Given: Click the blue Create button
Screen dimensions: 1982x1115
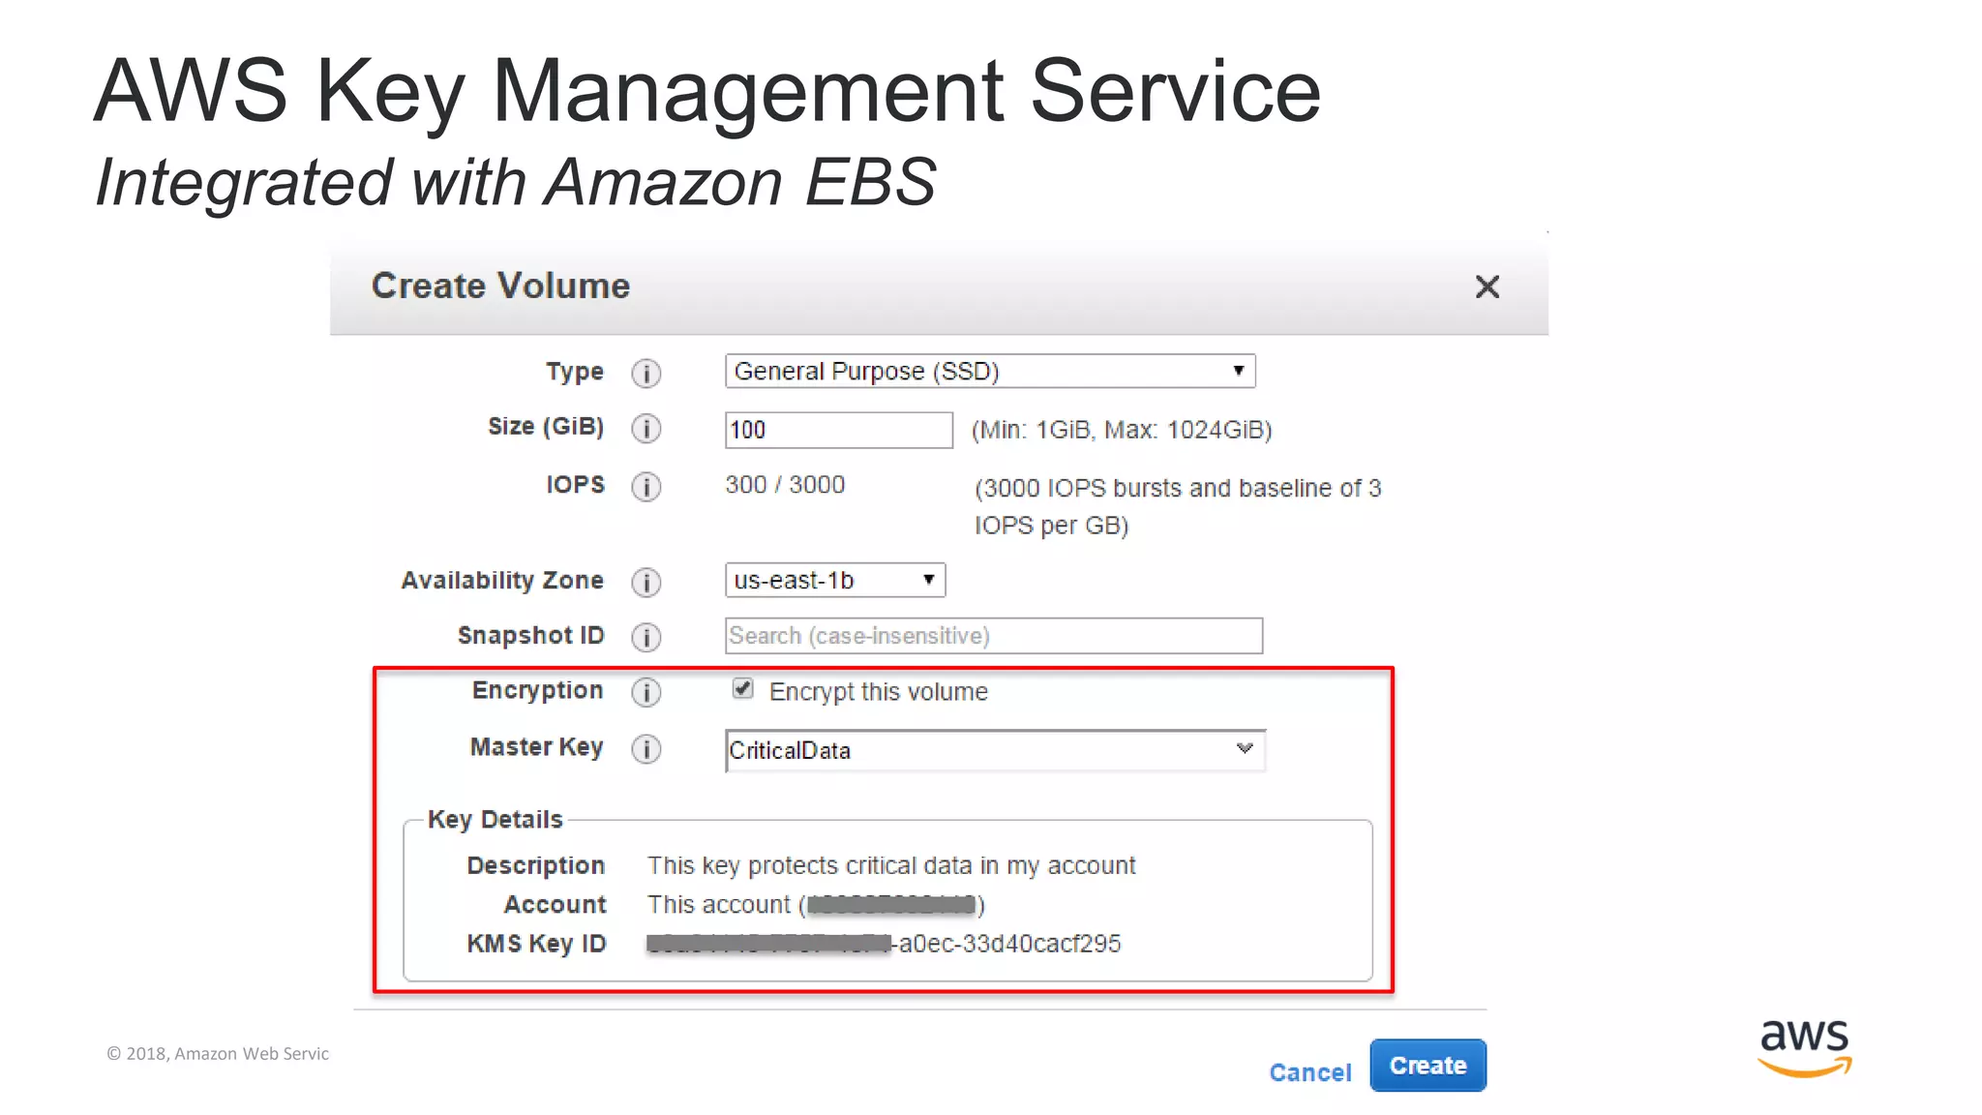Looking at the screenshot, I should (1427, 1066).
